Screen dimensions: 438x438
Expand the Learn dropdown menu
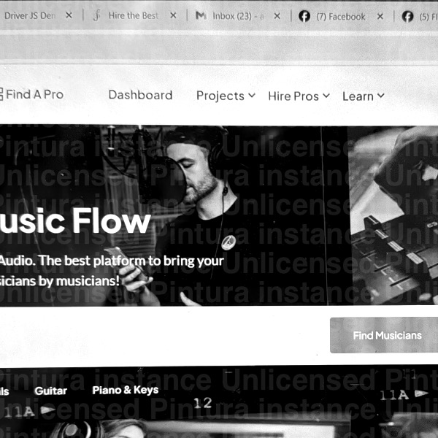pyautogui.click(x=364, y=96)
